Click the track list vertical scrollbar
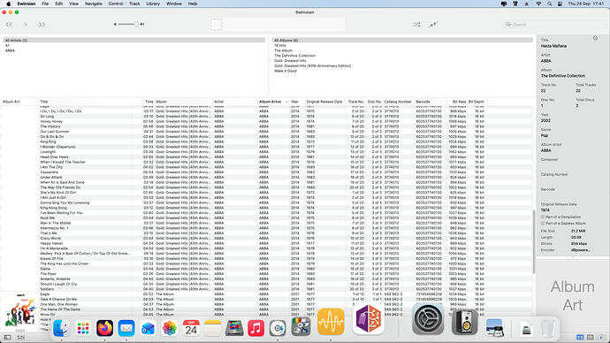610x343 pixels. tap(534, 241)
